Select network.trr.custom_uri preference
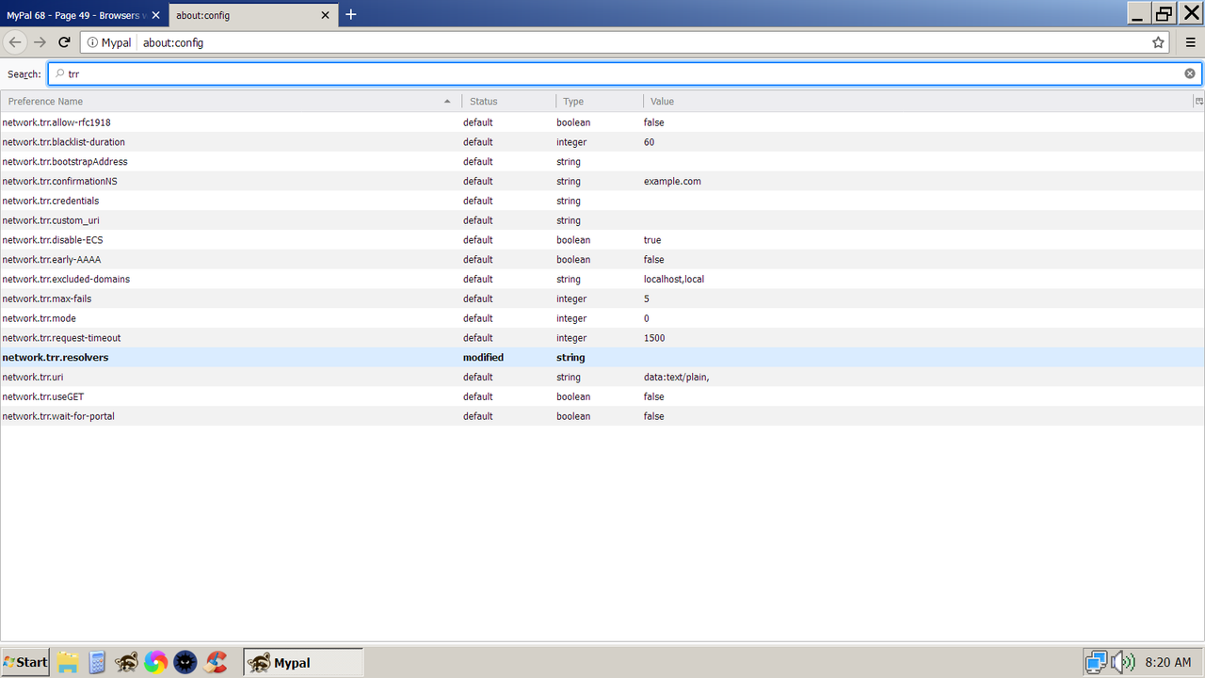Image resolution: width=1205 pixels, height=678 pixels. point(602,220)
